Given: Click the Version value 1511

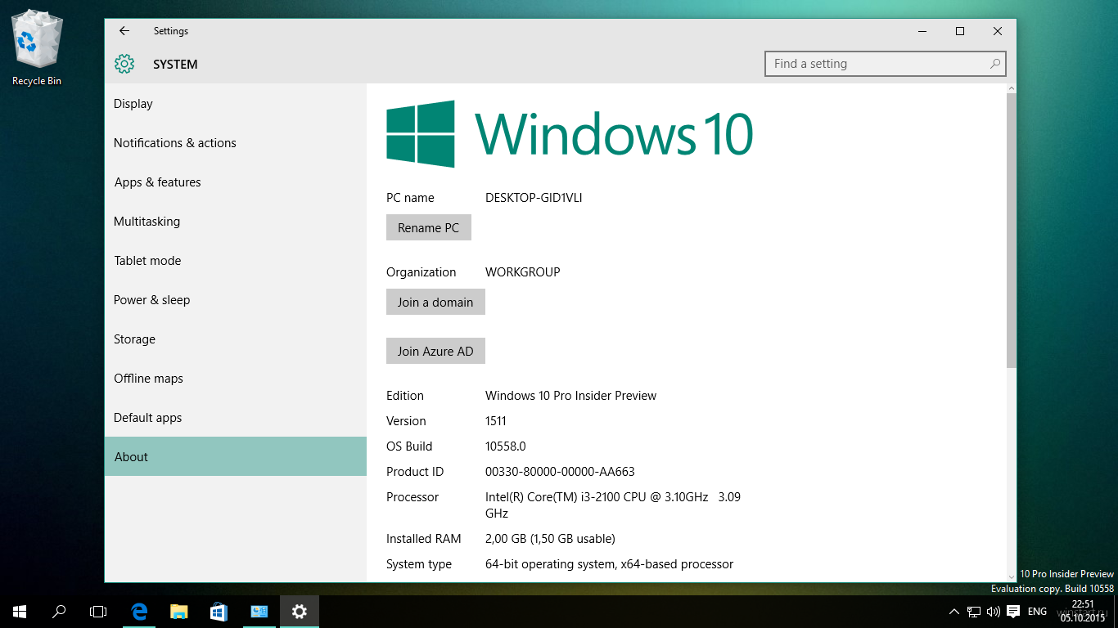Looking at the screenshot, I should click(x=496, y=421).
